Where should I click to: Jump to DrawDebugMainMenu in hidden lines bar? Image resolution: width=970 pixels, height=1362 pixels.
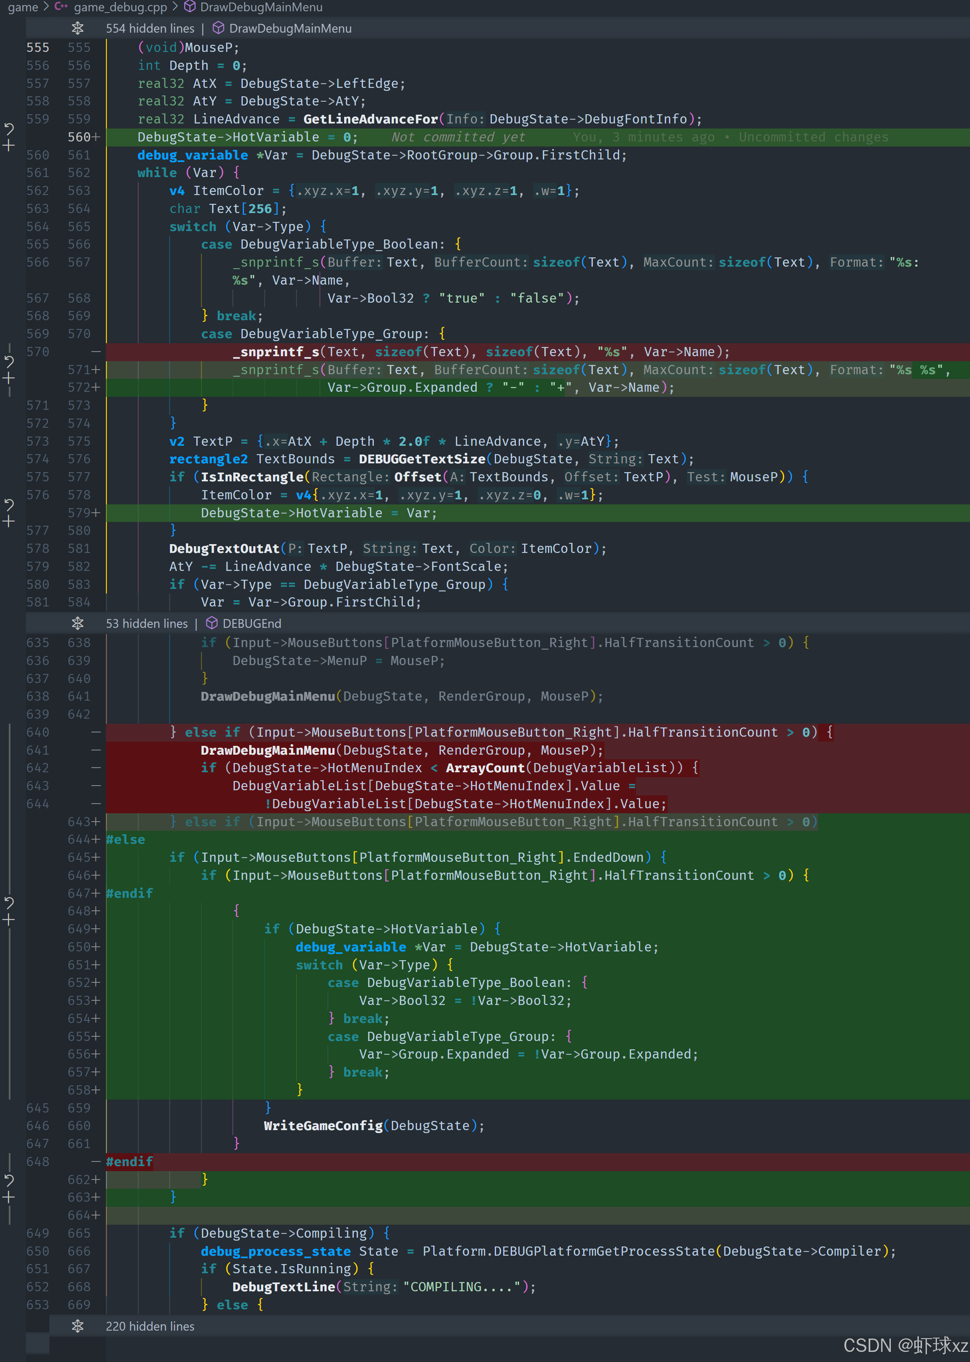point(290,28)
